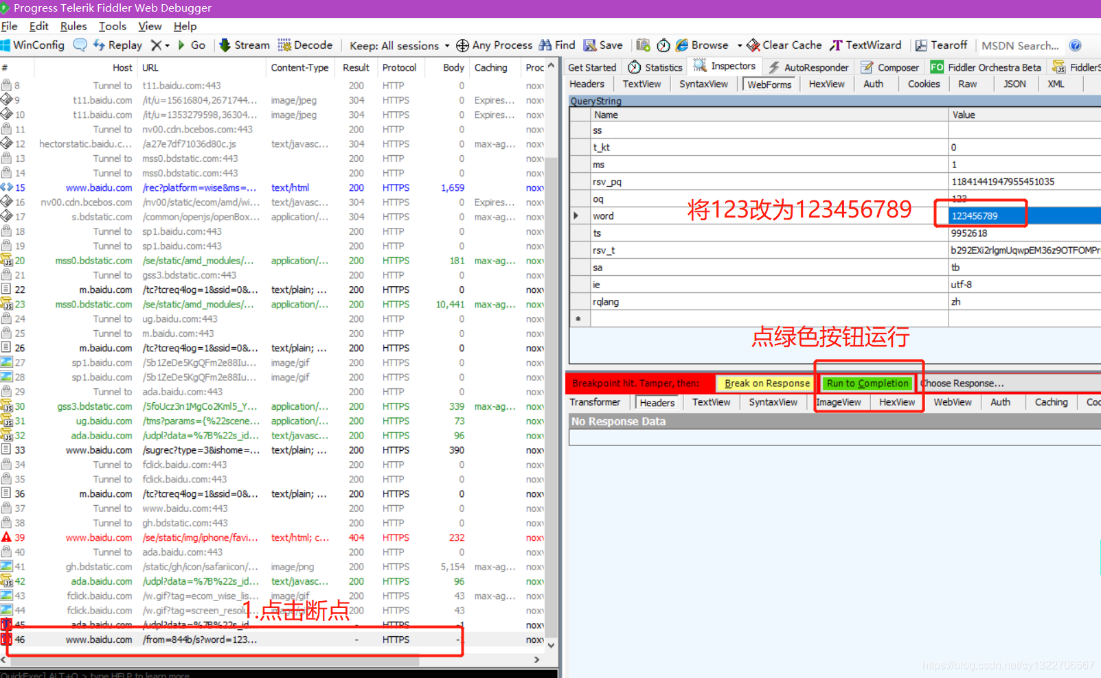Click the QuickExec command box
Viewport: 1101px width, 678px height.
279,673
